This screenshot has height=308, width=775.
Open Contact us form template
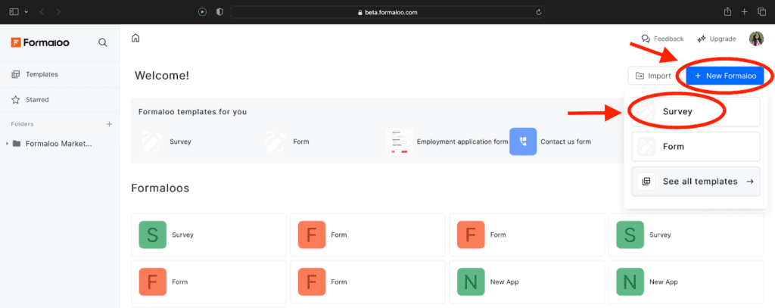pyautogui.click(x=550, y=142)
